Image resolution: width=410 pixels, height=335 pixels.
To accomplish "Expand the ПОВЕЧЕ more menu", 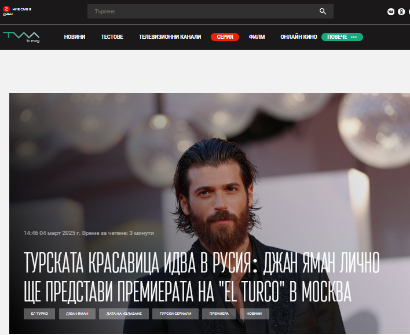I will [342, 37].
